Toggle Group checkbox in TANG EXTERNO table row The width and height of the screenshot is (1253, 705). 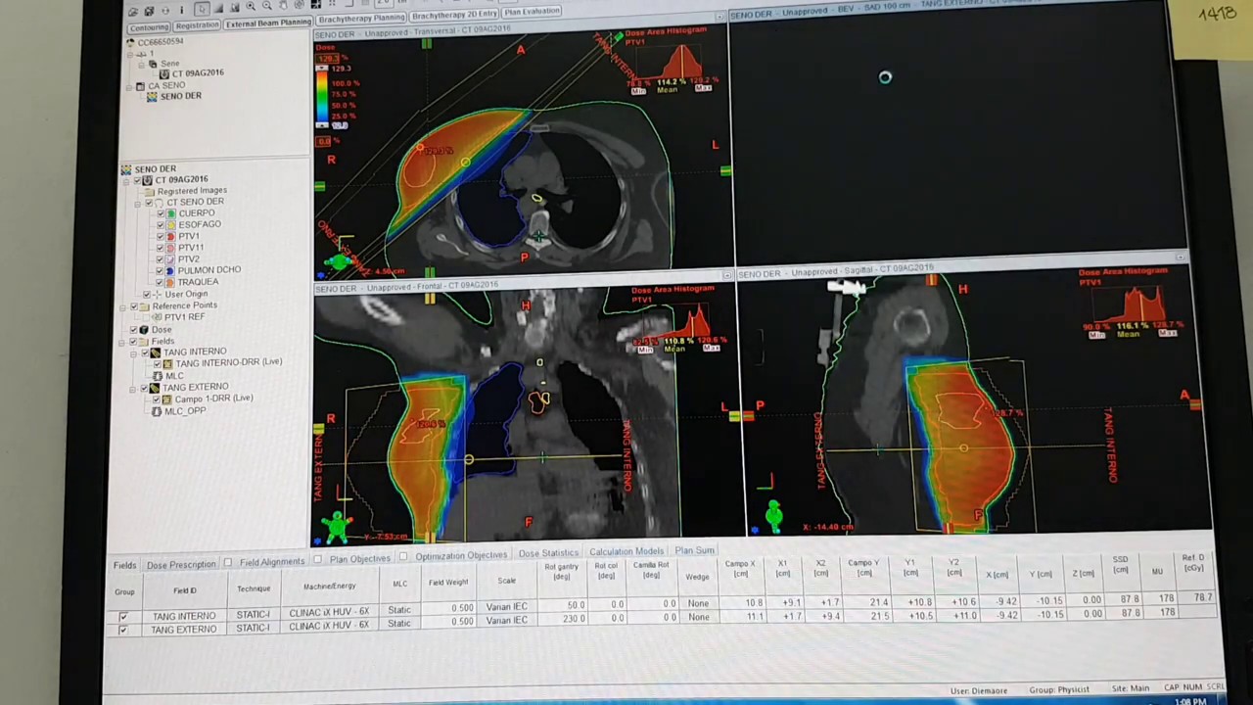(x=123, y=629)
